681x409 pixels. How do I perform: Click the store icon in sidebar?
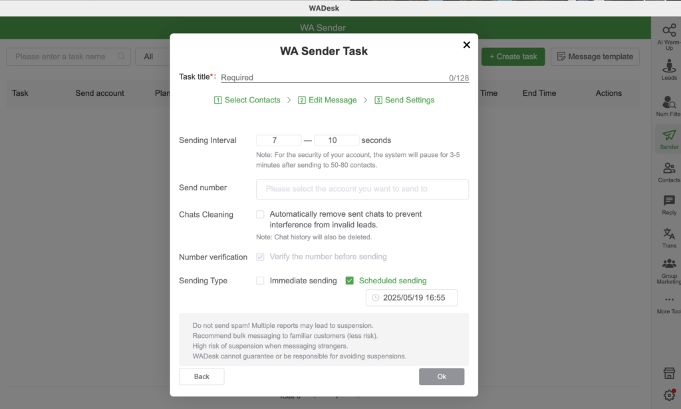[x=669, y=373]
